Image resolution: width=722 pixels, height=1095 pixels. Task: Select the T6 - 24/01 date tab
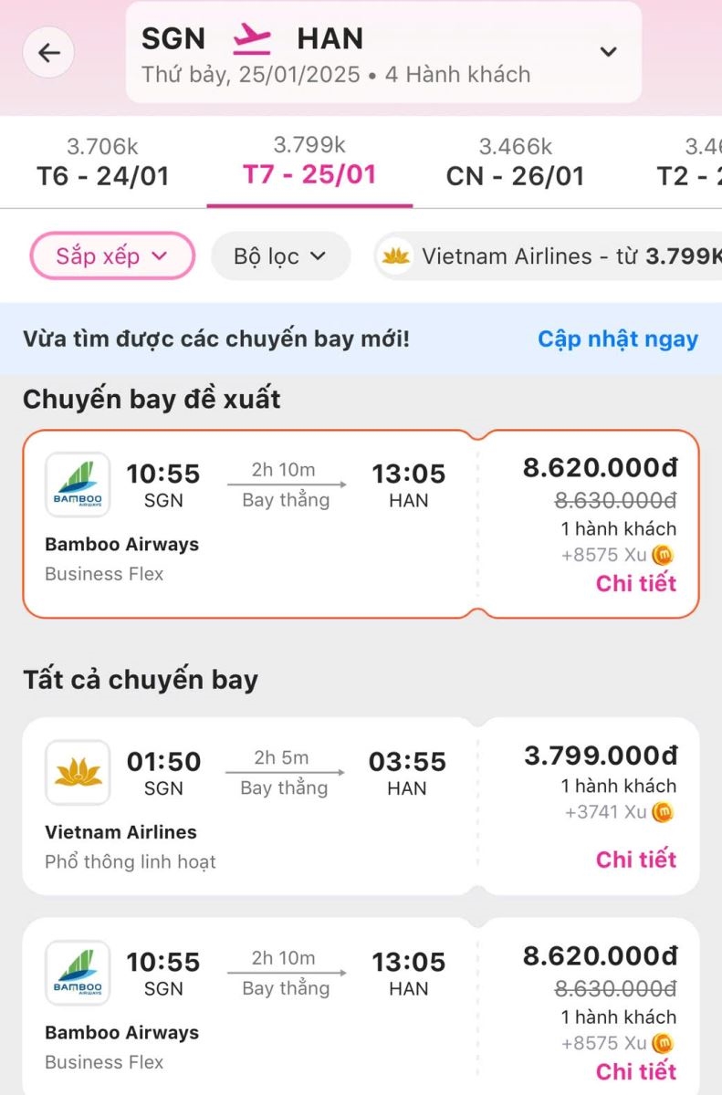(x=103, y=162)
